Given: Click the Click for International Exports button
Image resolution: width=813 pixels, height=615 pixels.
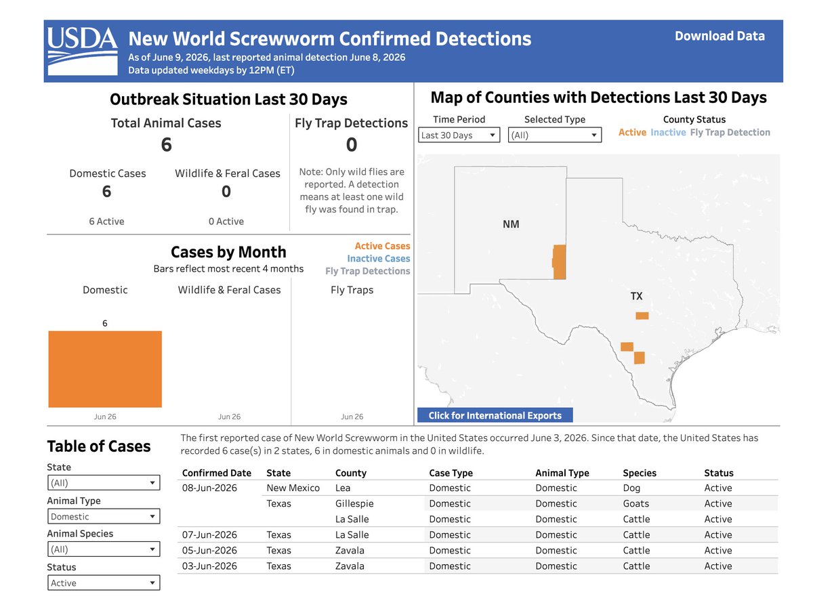Looking at the screenshot, I should pos(495,415).
